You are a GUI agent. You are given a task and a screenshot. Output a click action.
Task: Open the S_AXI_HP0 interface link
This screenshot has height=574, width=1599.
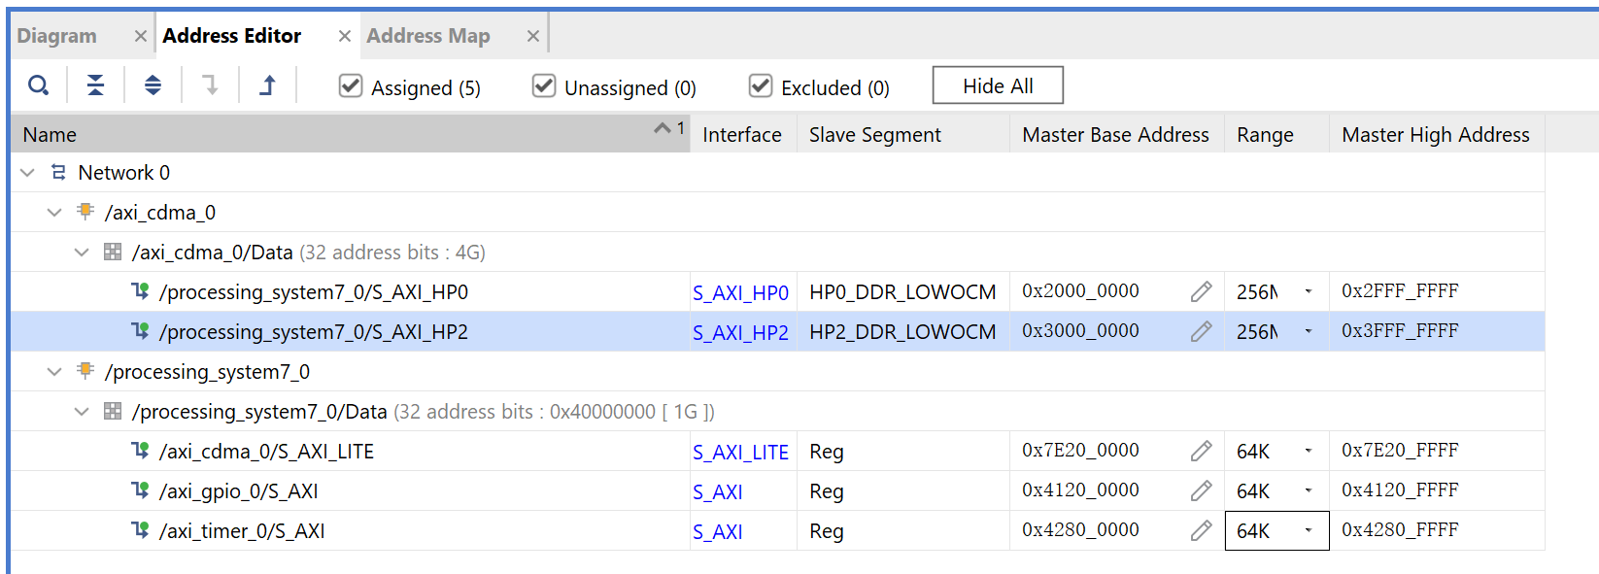740,292
